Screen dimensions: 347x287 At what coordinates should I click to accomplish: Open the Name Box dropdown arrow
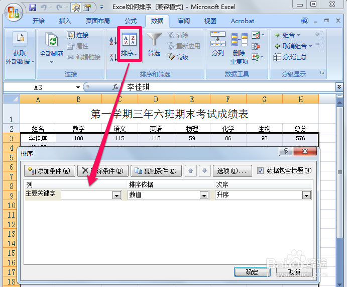tap(78, 87)
